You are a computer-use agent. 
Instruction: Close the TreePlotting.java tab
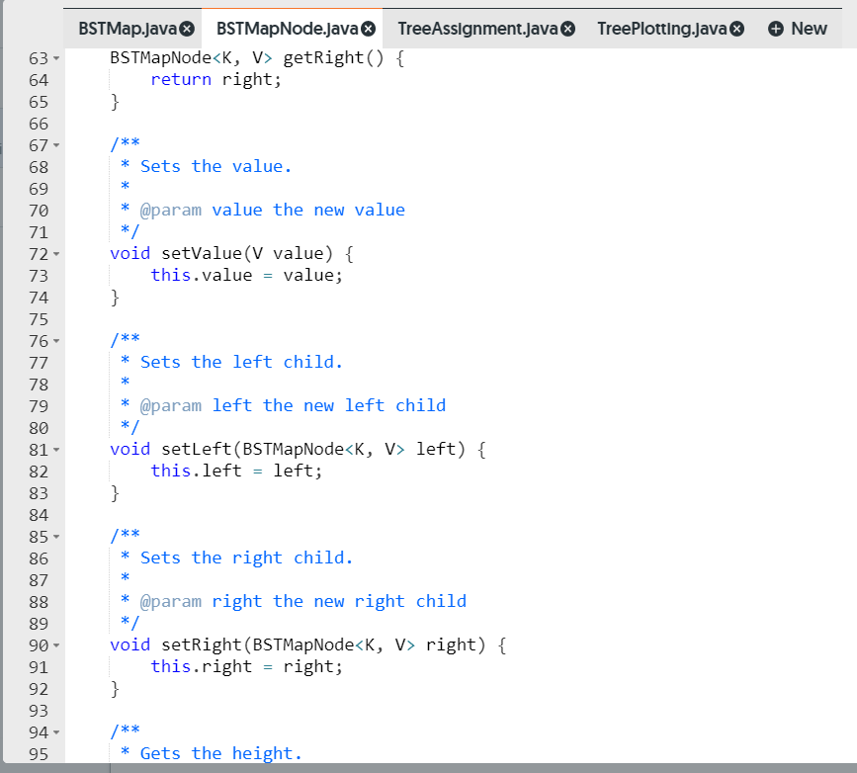coord(735,29)
